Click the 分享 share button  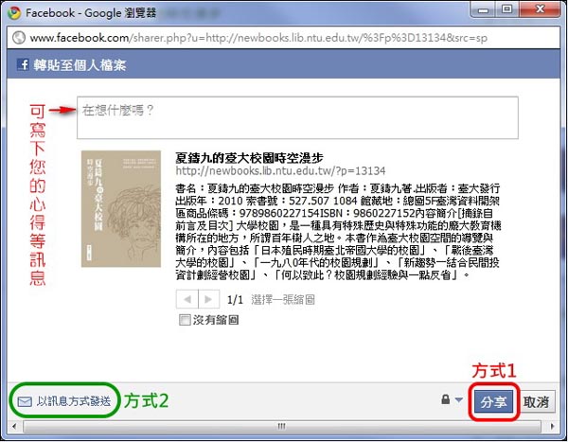click(x=494, y=401)
